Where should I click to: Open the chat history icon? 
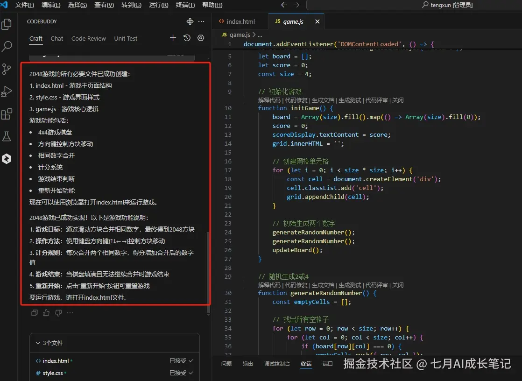pyautogui.click(x=187, y=38)
